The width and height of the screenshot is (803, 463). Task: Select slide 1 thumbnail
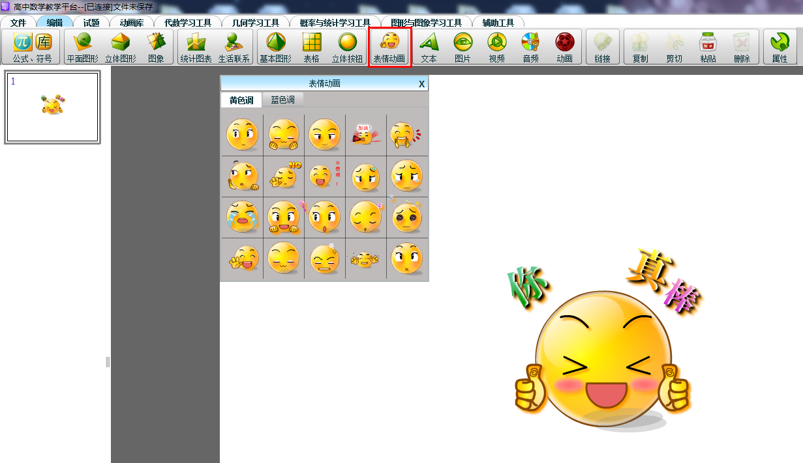pyautogui.click(x=52, y=107)
